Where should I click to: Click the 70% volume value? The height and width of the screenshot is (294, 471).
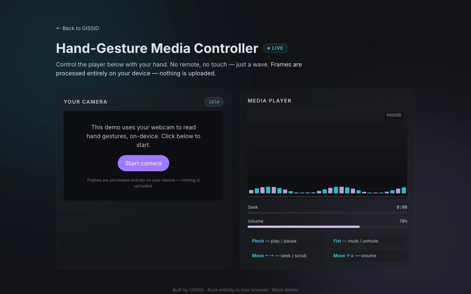point(403,221)
